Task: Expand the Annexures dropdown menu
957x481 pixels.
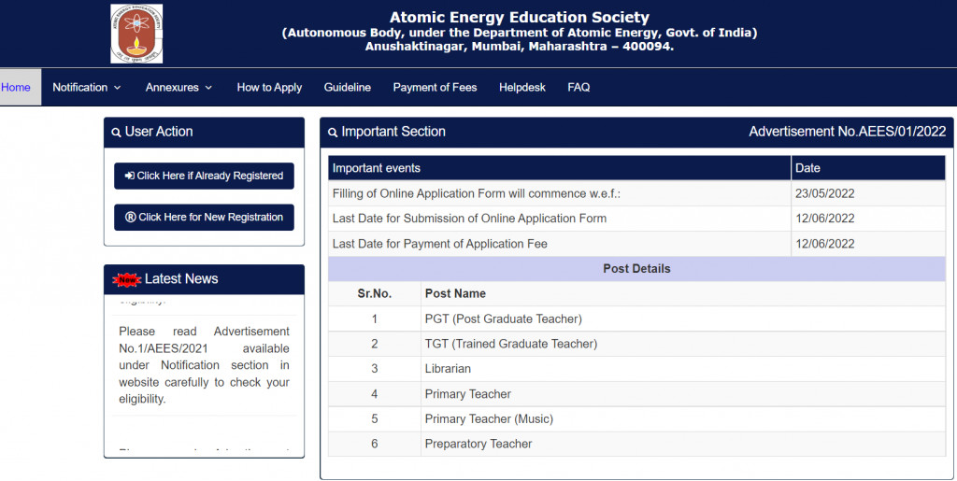Action: click(179, 87)
